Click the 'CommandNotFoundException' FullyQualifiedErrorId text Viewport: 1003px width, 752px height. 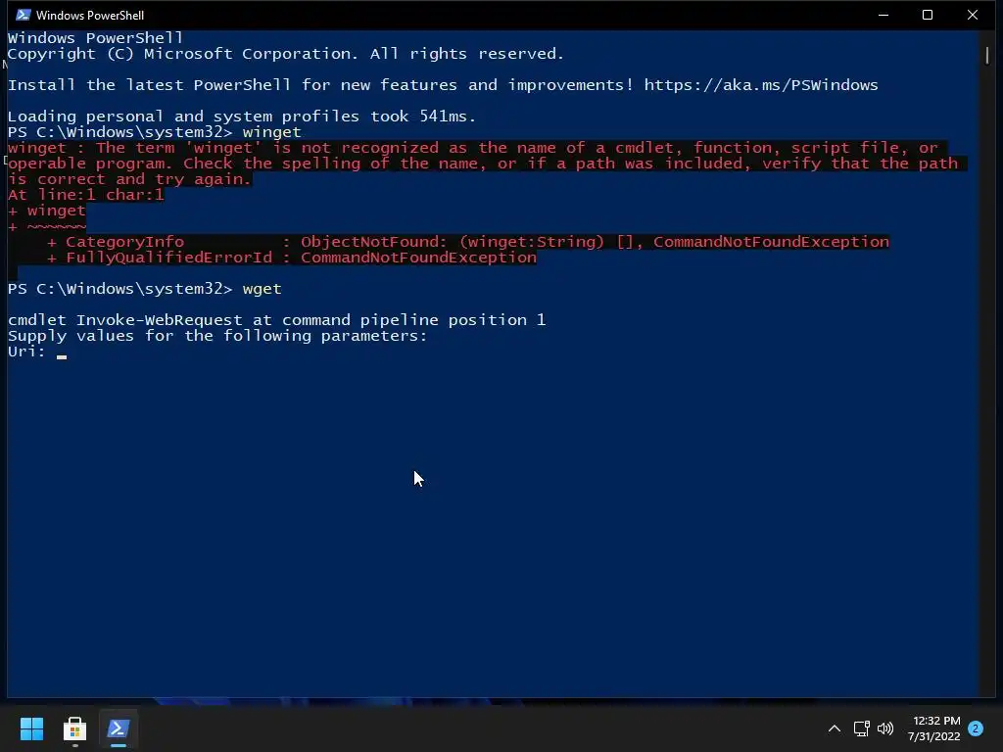click(418, 258)
